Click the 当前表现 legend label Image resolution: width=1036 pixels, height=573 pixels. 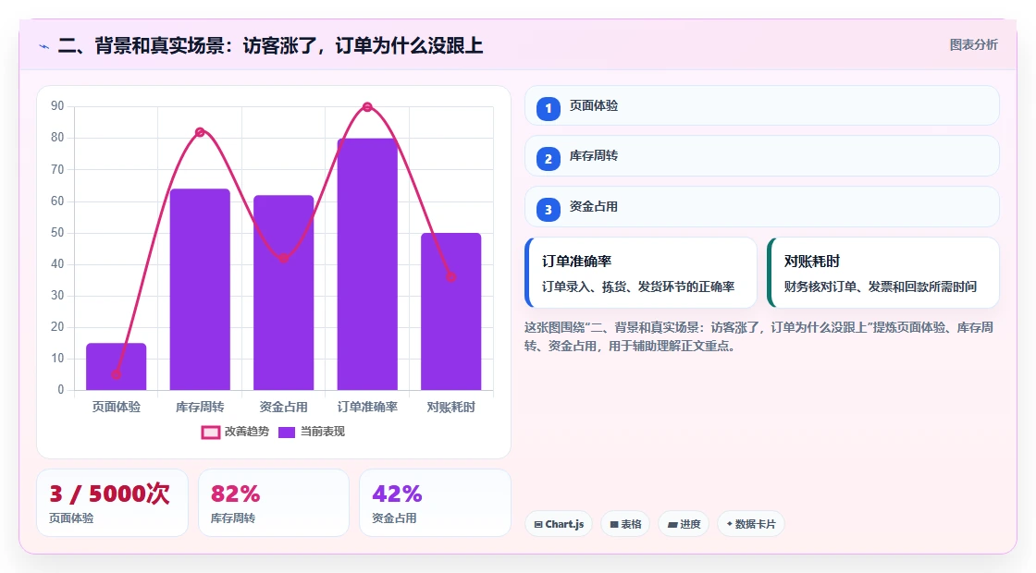(x=323, y=431)
